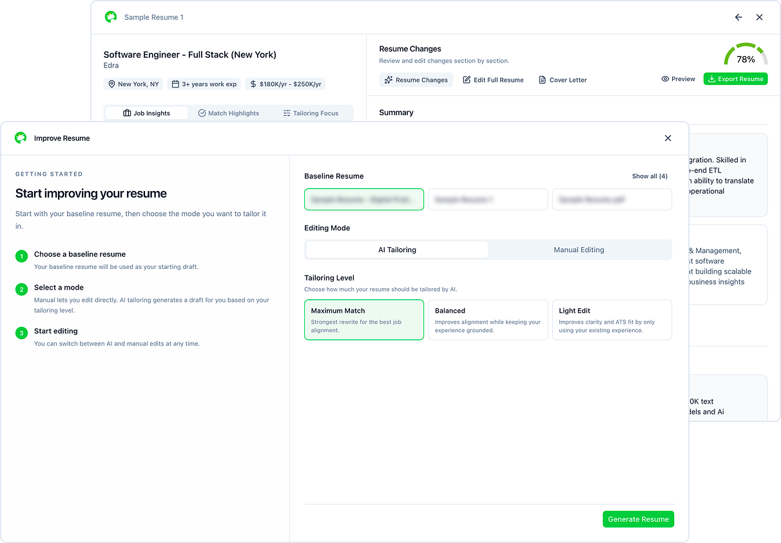Image resolution: width=781 pixels, height=543 pixels.
Task: Choose the Light Edit tailoring level
Action: (612, 320)
